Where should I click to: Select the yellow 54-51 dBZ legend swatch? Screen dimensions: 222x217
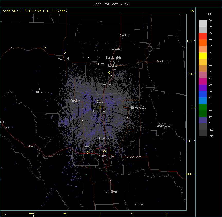[x=202, y=55]
